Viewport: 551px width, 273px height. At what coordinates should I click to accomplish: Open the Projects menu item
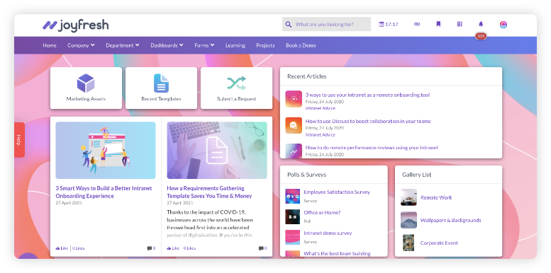click(265, 45)
